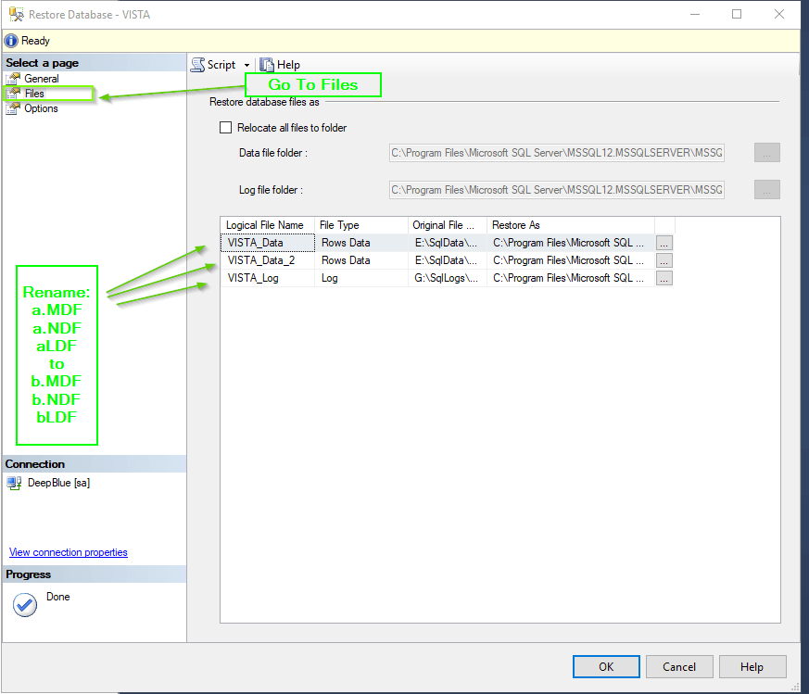Open View connection properties link
Screen dimensions: 809x694
69,552
